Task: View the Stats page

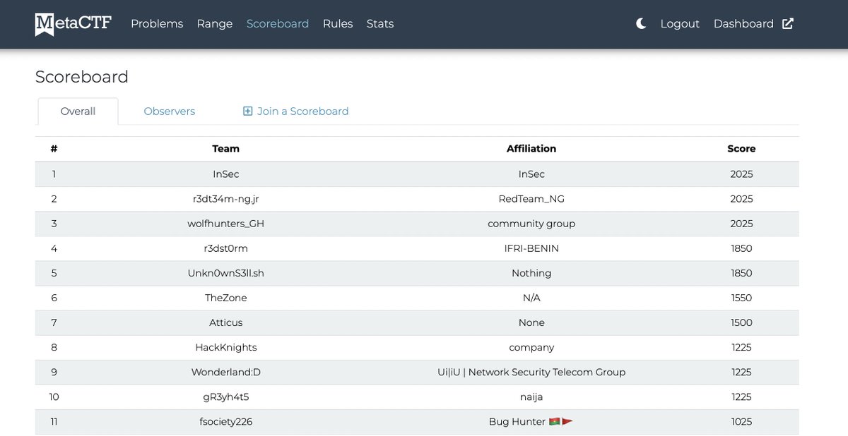Action: [x=380, y=23]
